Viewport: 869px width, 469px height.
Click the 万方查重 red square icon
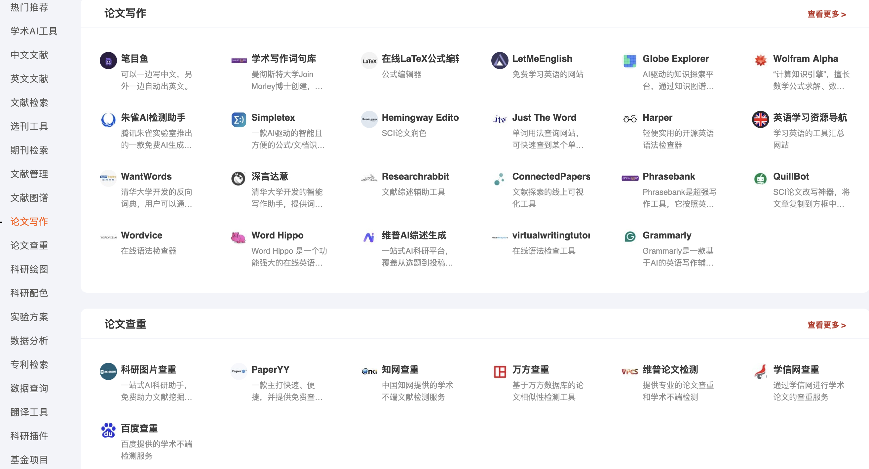(x=499, y=371)
